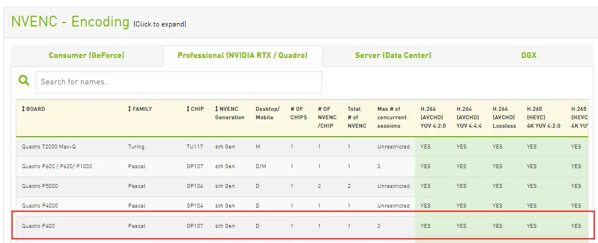
Task: Click H.264 YUV 4:2:0 YES in P400 row
Action: 425,226
